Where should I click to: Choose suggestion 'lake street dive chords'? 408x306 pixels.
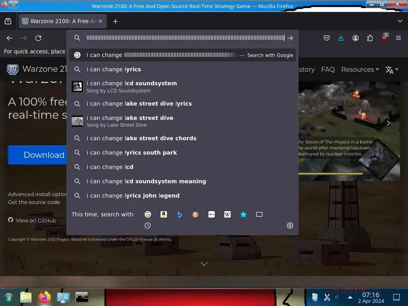pyautogui.click(x=182, y=138)
